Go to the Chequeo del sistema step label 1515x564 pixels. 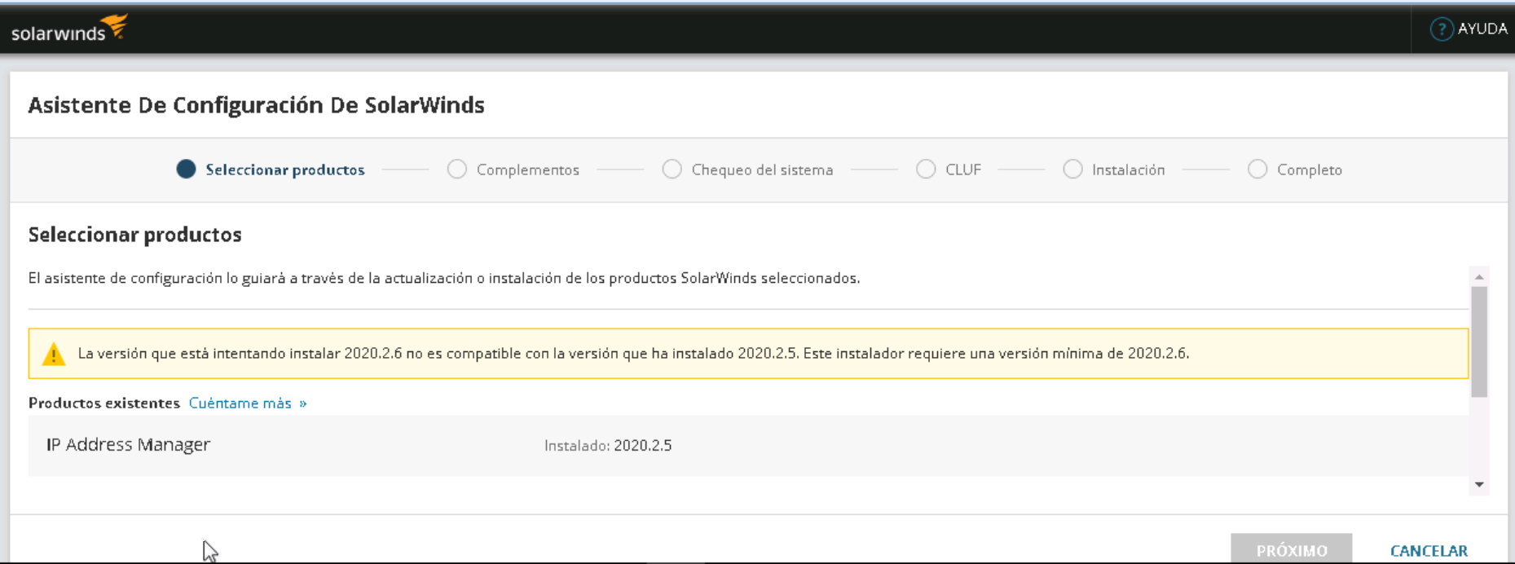(x=762, y=170)
